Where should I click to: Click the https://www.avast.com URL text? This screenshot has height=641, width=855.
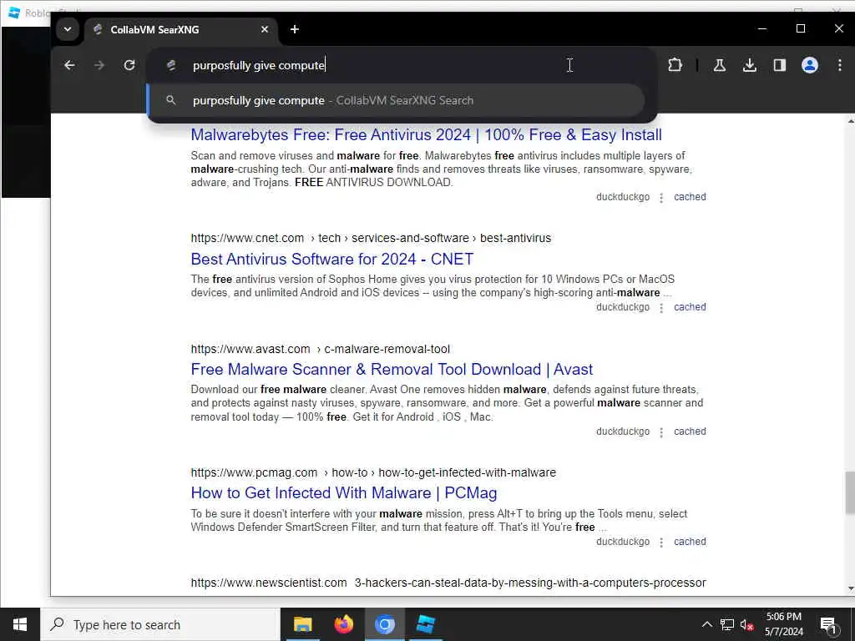[x=250, y=349]
